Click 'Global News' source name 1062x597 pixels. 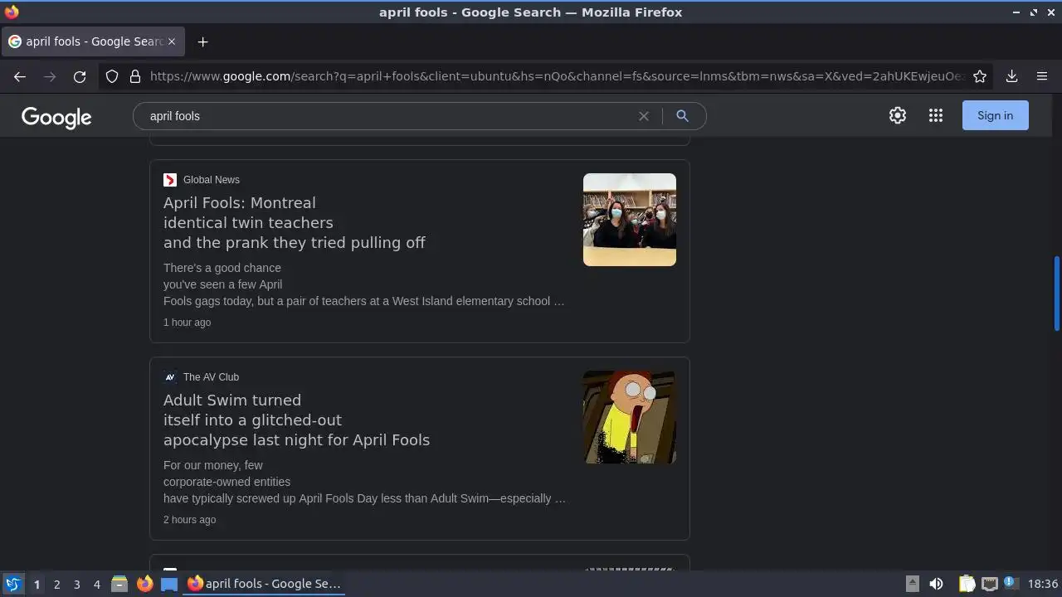click(212, 180)
